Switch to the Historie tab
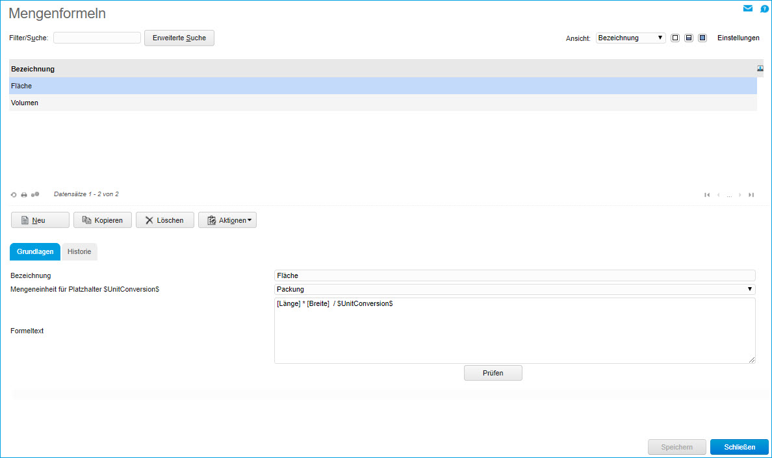 click(x=79, y=251)
